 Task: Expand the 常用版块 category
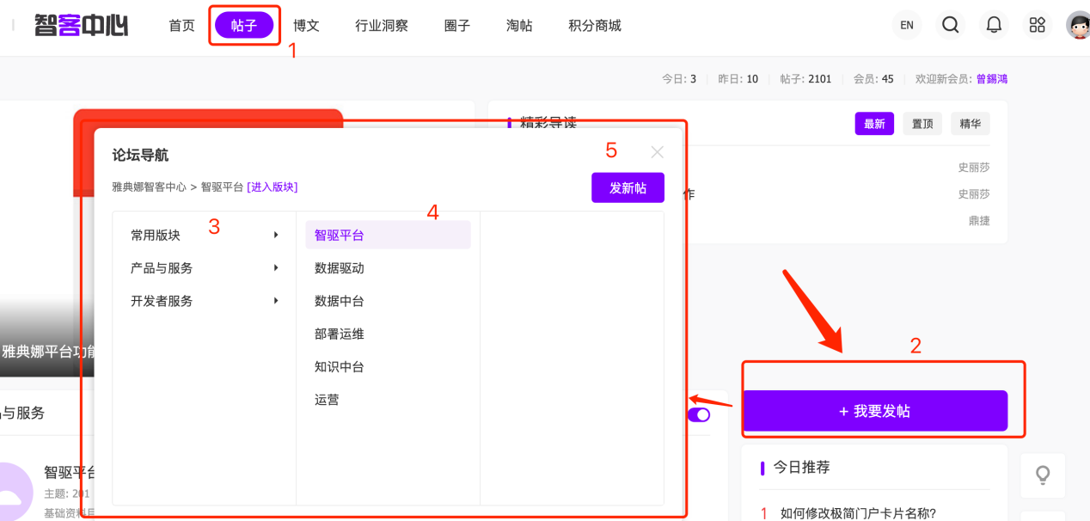[x=204, y=235]
